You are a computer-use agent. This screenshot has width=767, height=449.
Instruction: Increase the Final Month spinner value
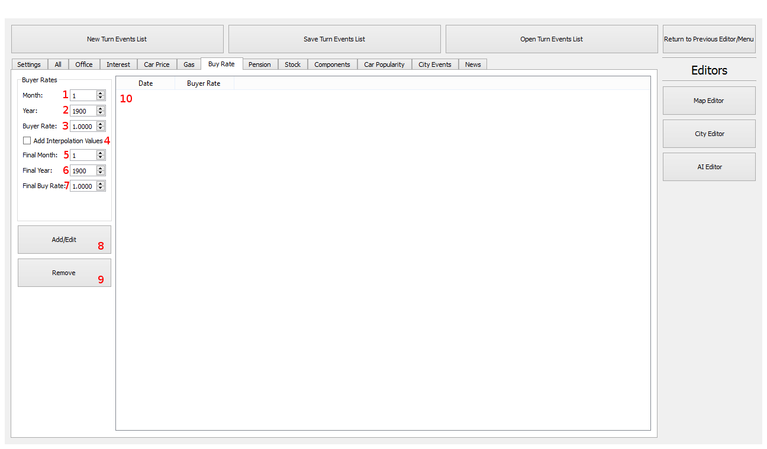pyautogui.click(x=101, y=153)
